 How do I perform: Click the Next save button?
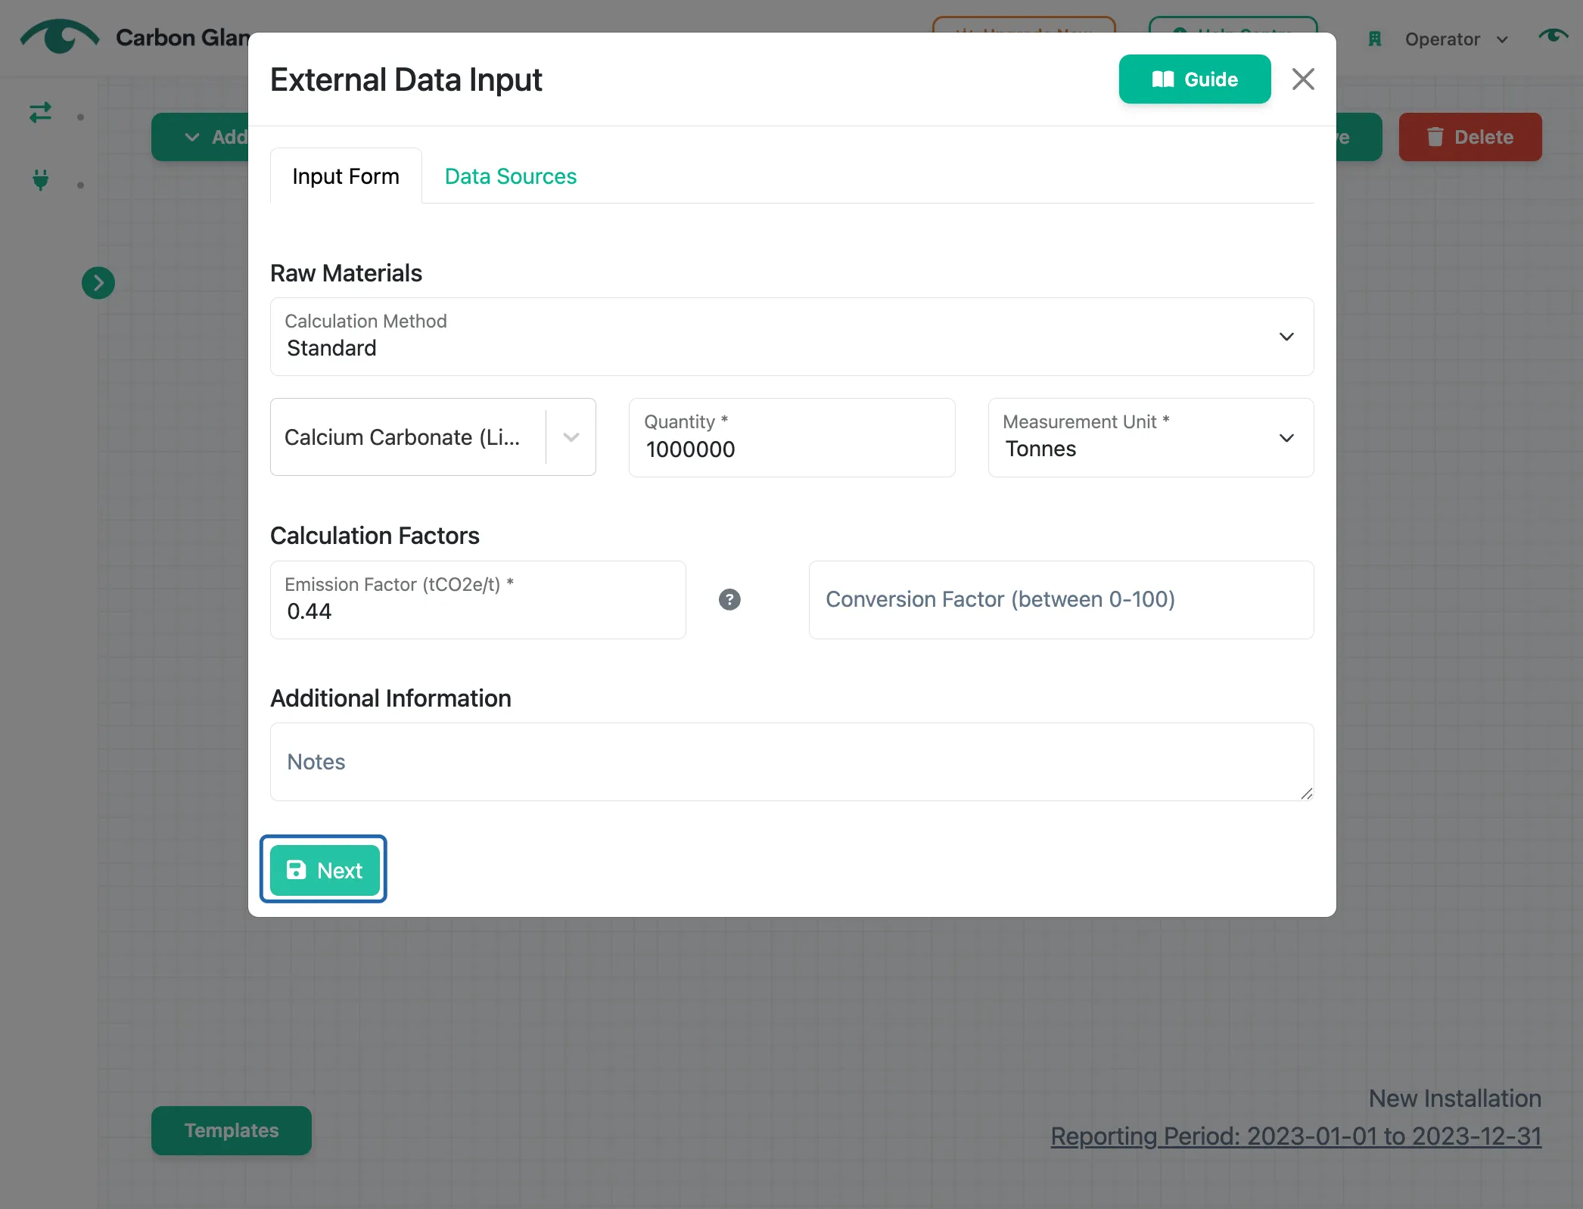(324, 870)
